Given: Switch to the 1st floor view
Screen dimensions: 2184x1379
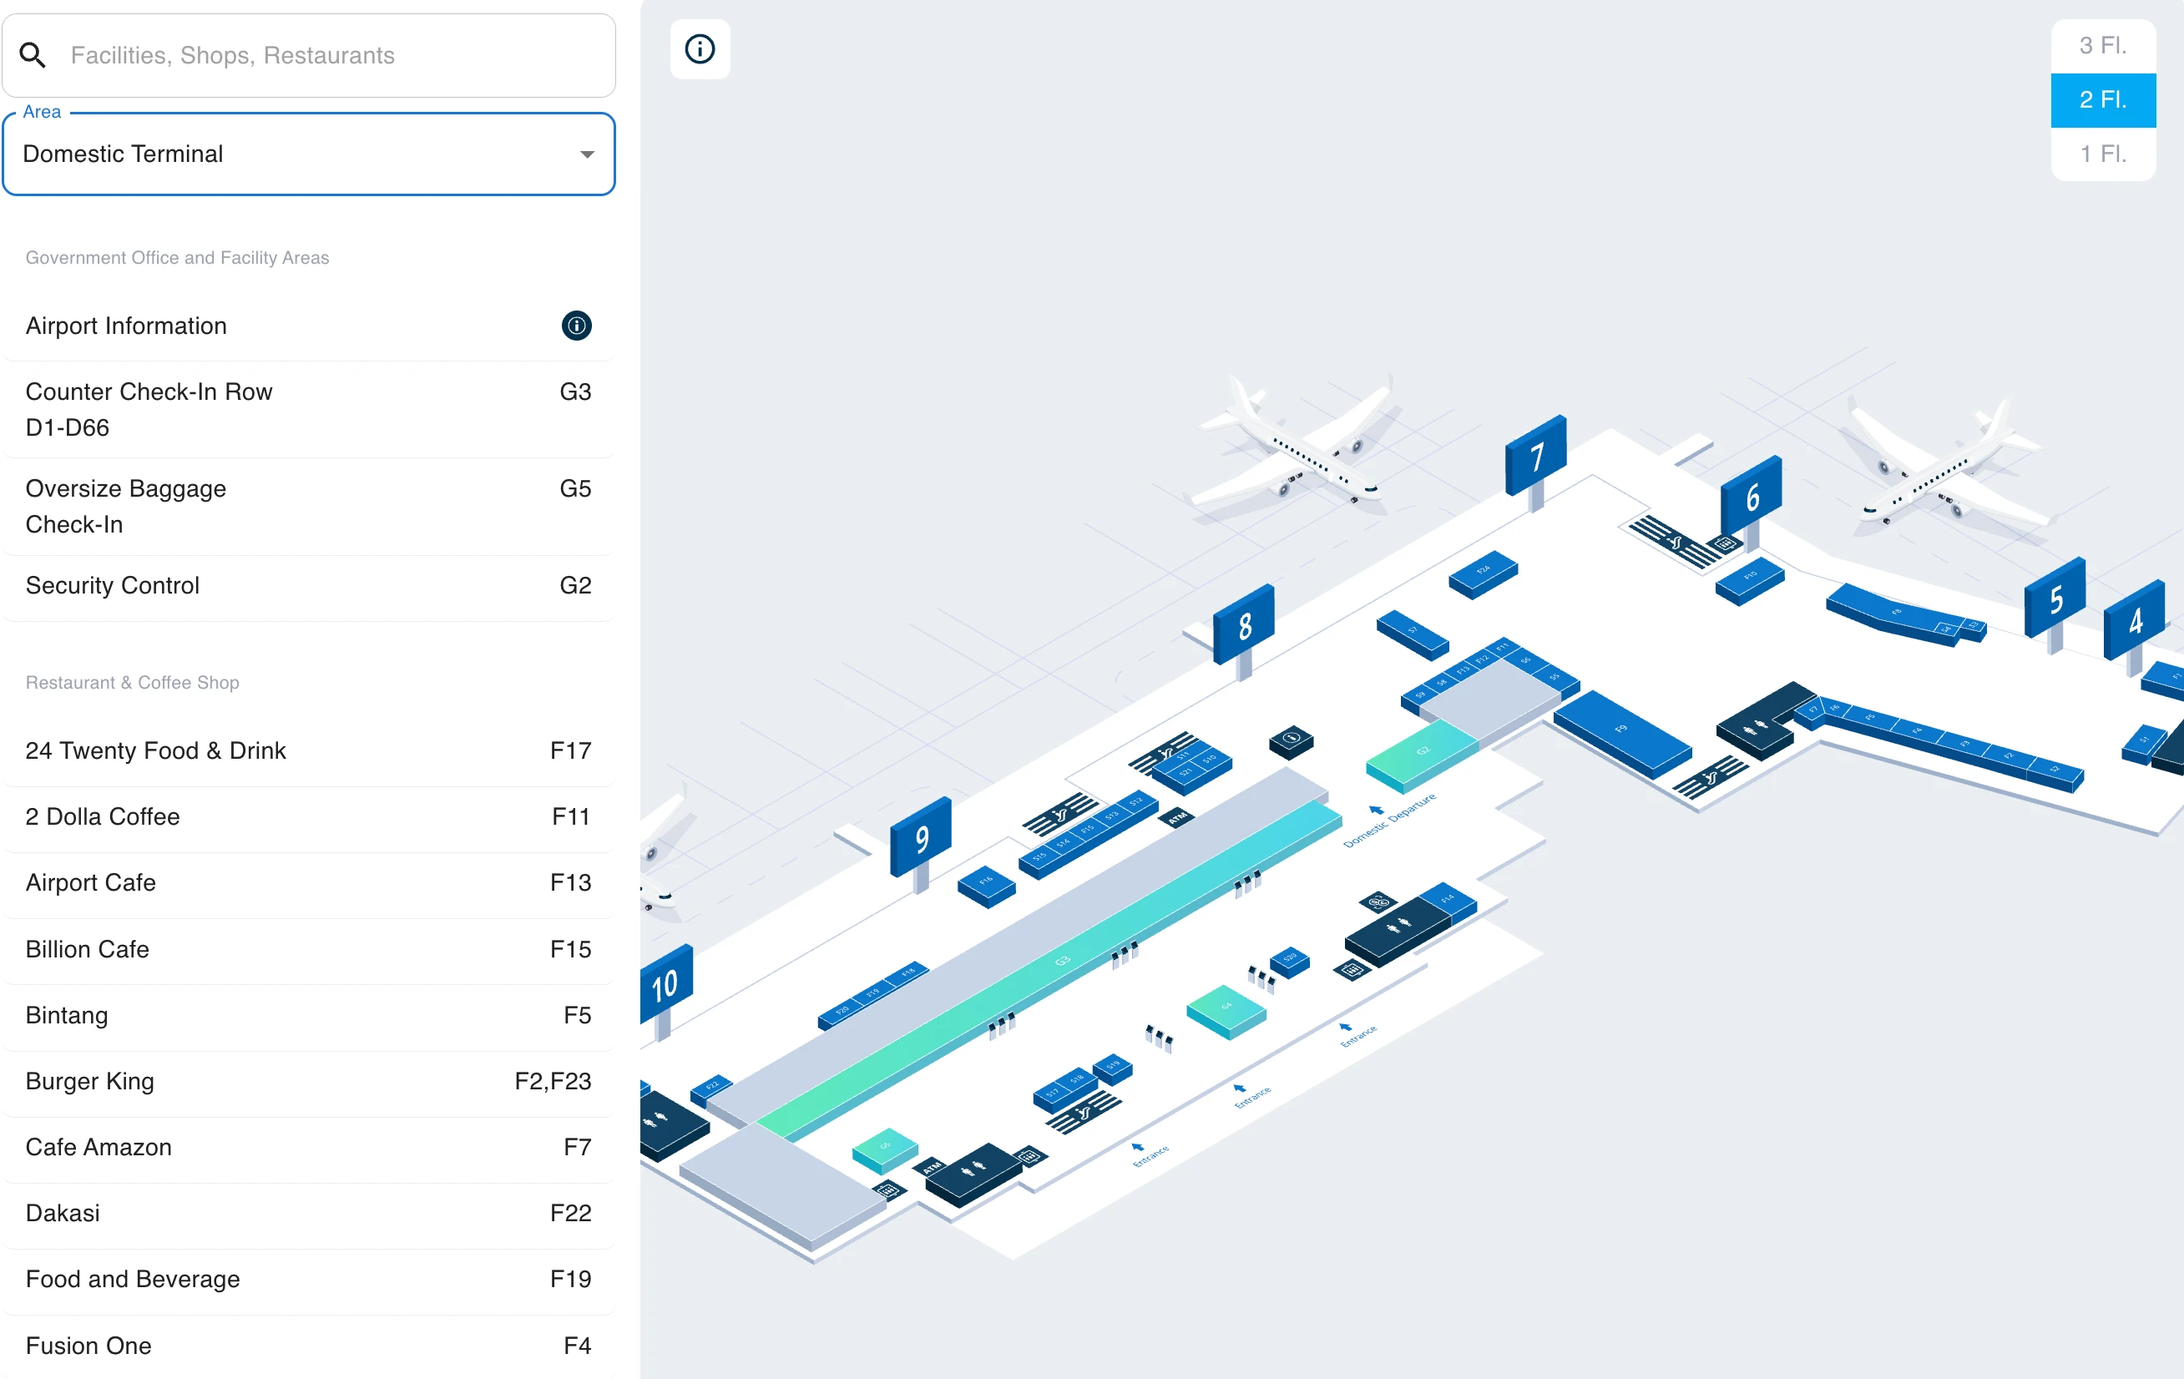Looking at the screenshot, I should (2102, 154).
